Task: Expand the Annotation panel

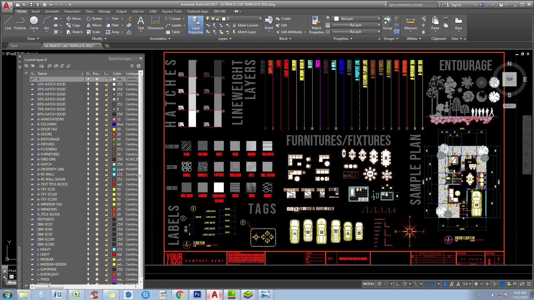Action: [160, 39]
